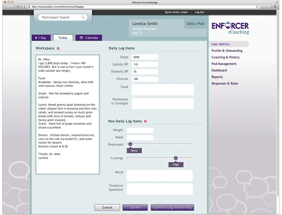The image size is (282, 215).
Task: Click Submit & Log Another Day
Action: (172, 207)
